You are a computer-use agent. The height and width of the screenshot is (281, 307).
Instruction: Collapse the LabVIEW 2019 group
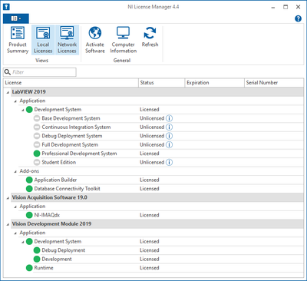tap(8, 92)
